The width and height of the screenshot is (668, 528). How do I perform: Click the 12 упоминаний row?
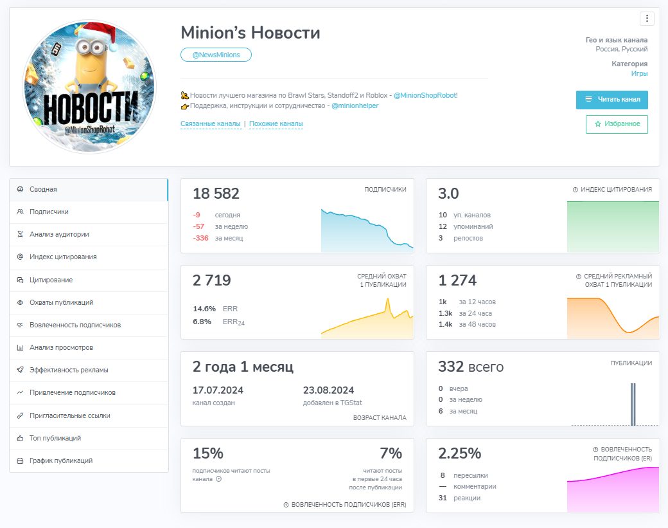466,226
